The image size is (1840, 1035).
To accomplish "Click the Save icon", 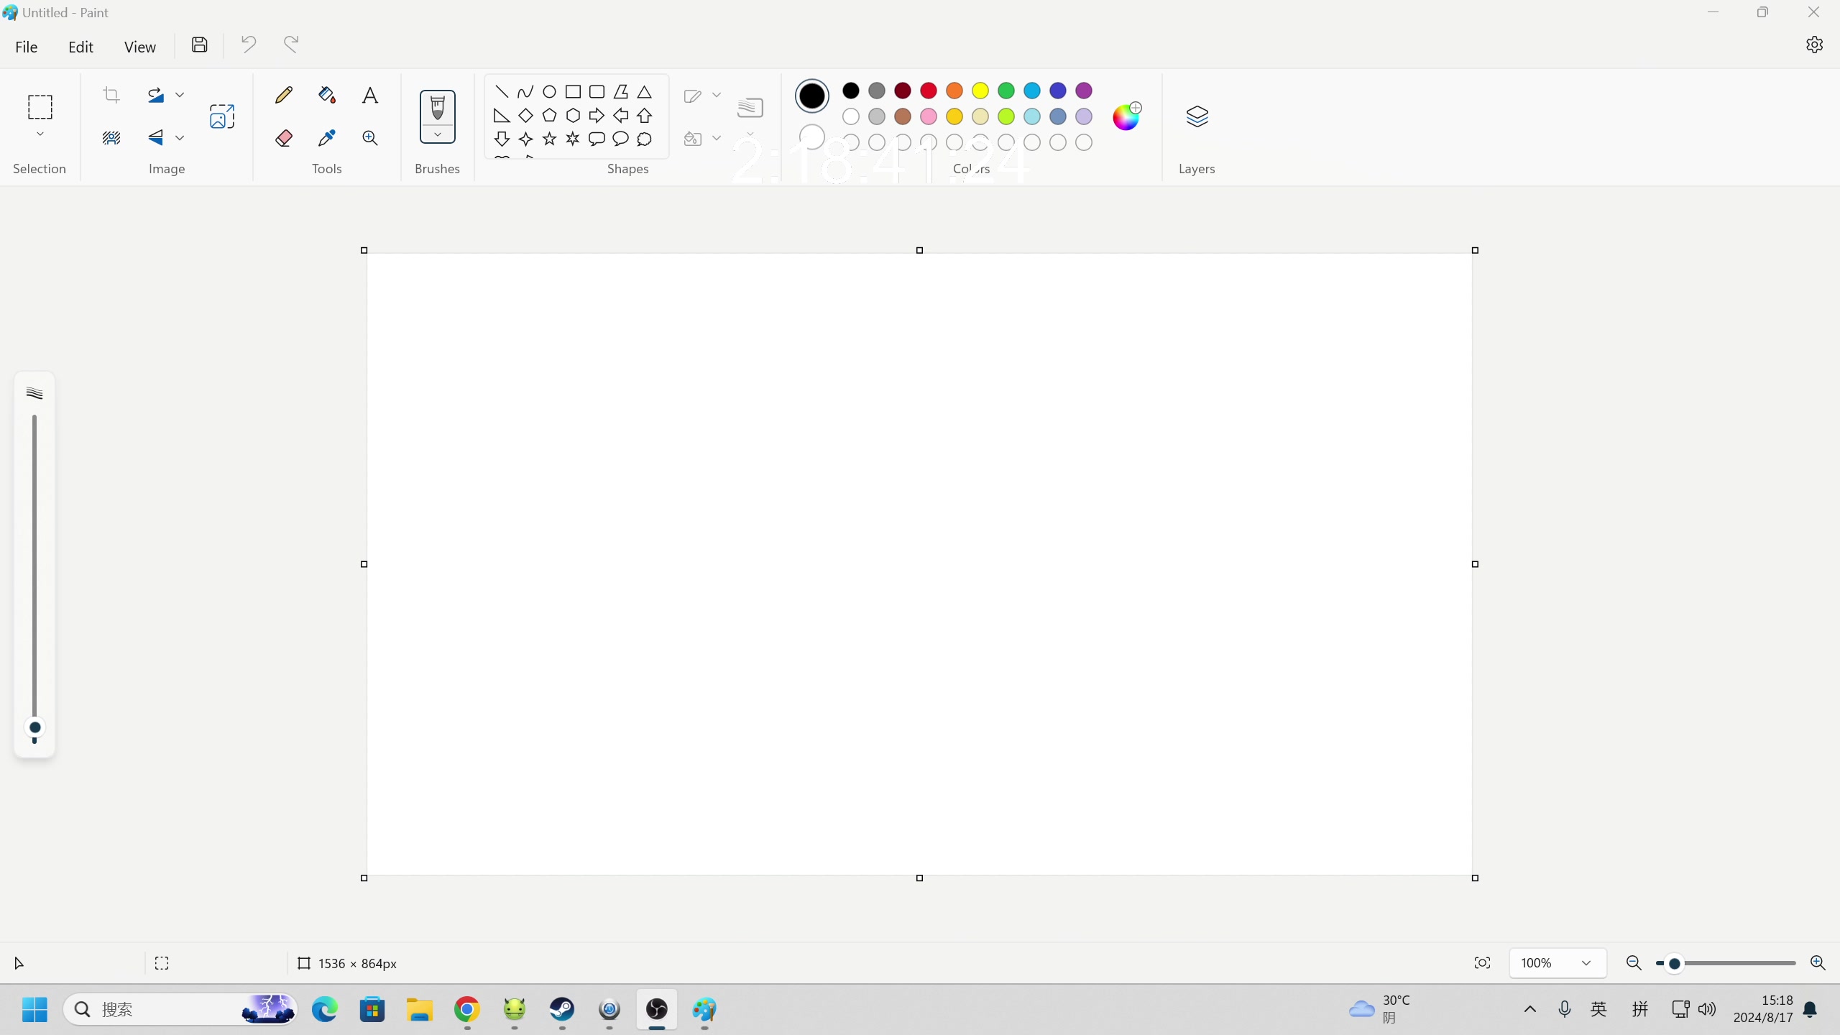I will tap(200, 45).
